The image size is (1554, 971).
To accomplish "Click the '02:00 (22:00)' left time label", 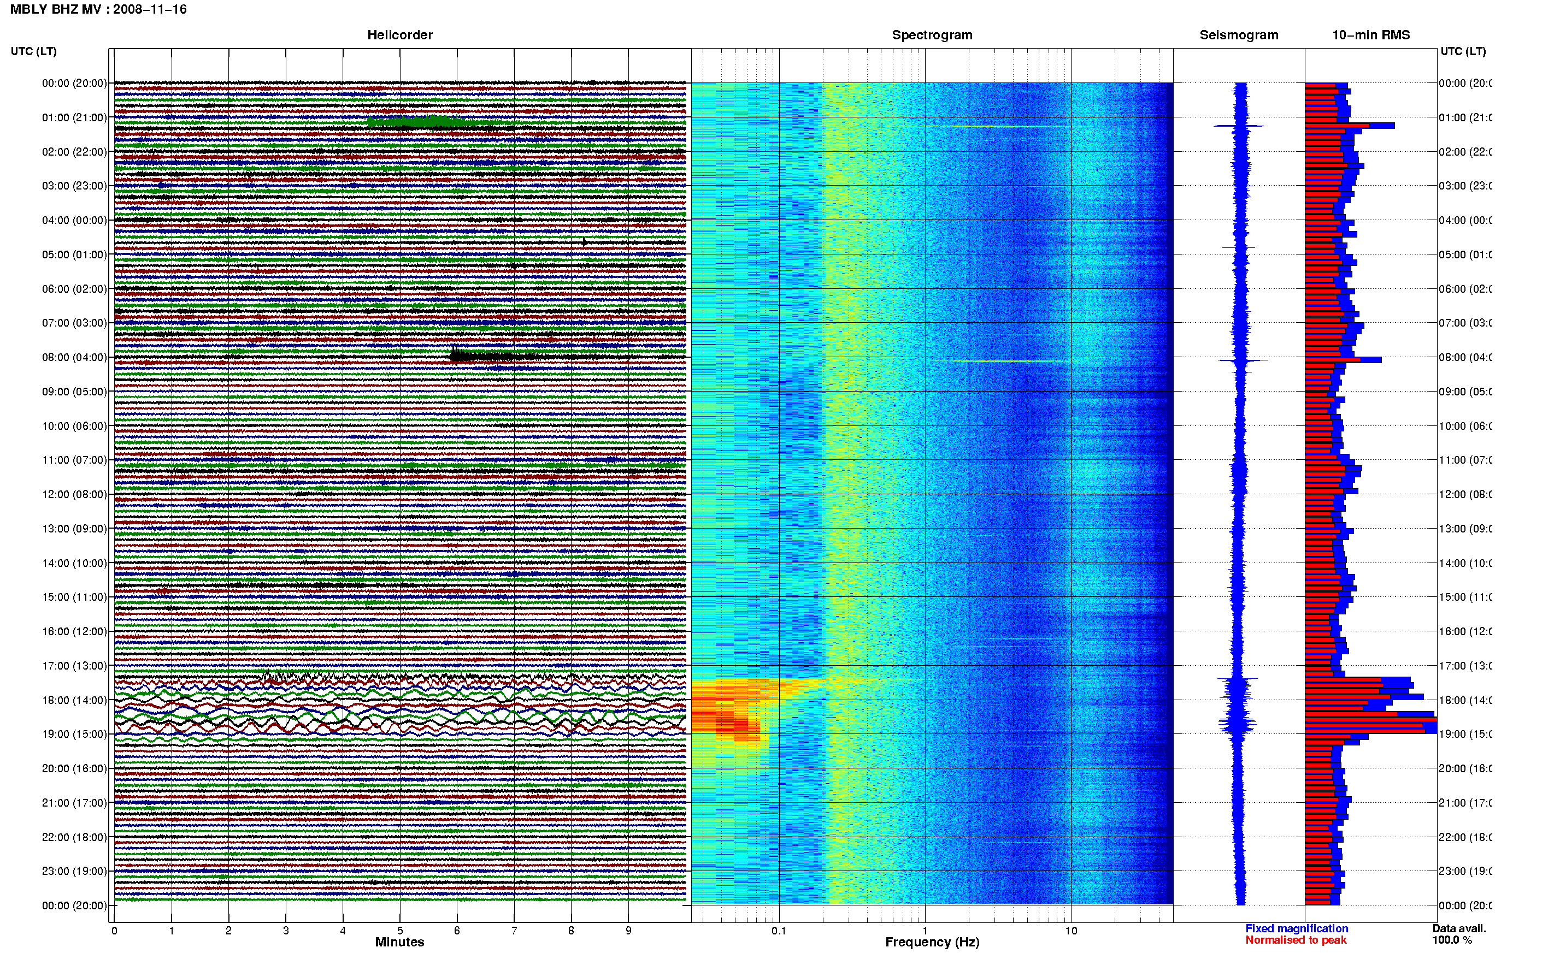I will (74, 152).
